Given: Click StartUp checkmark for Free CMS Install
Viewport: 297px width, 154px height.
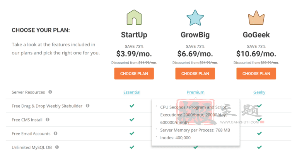Looking at the screenshot, I should pos(132,120).
